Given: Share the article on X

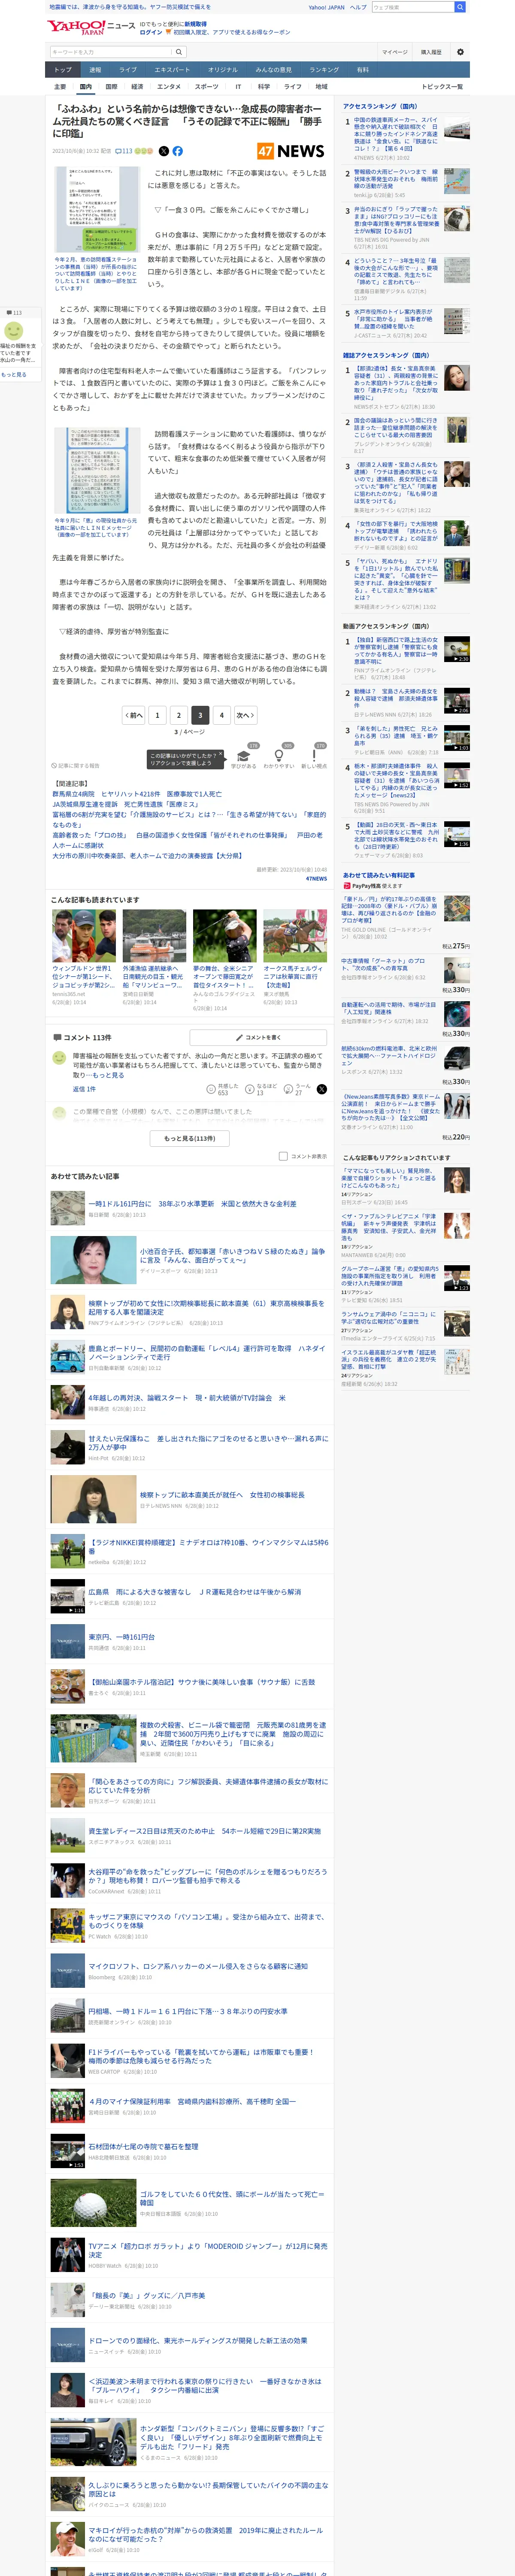Looking at the screenshot, I should click(x=164, y=151).
